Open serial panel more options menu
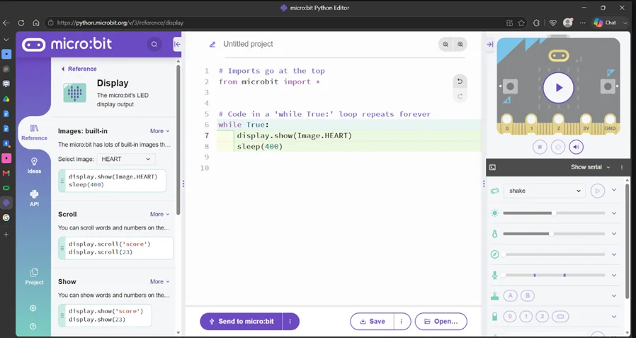636x338 pixels. [x=622, y=167]
